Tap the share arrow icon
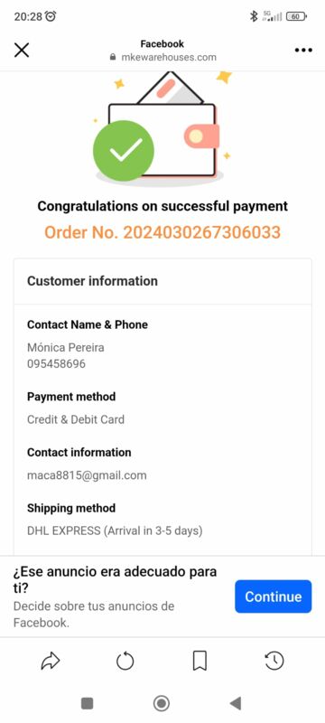 51,662
